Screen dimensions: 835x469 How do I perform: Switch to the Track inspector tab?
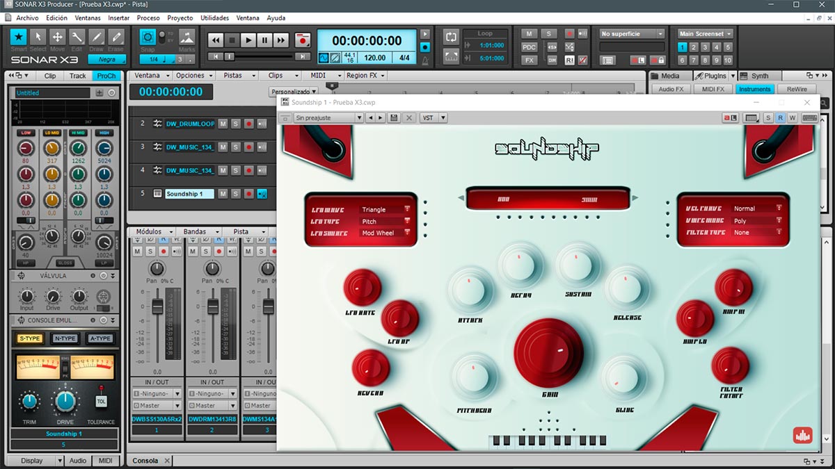78,76
